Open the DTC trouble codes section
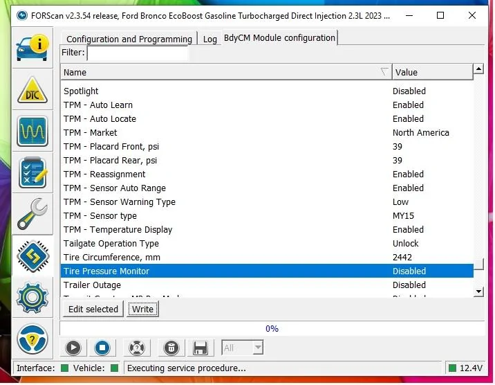This screenshot has width=495, height=385. click(32, 90)
